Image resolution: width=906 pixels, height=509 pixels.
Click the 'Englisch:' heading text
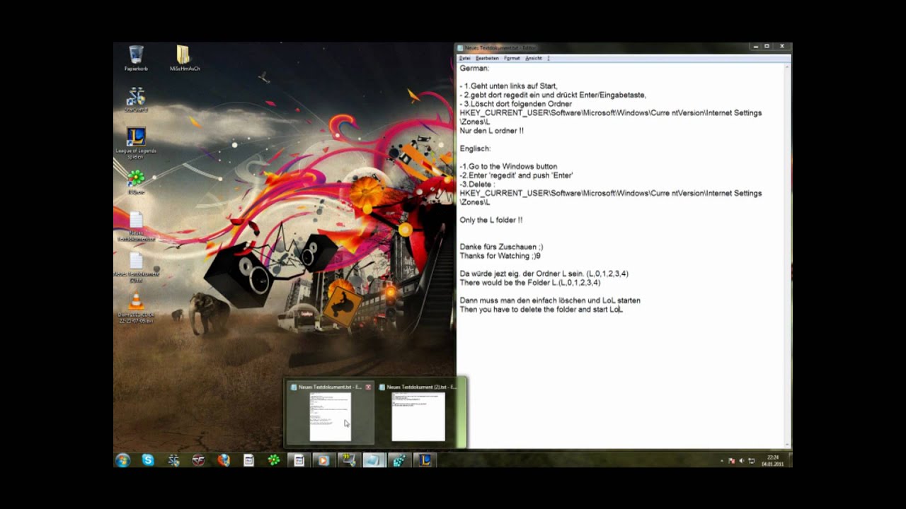(x=475, y=148)
